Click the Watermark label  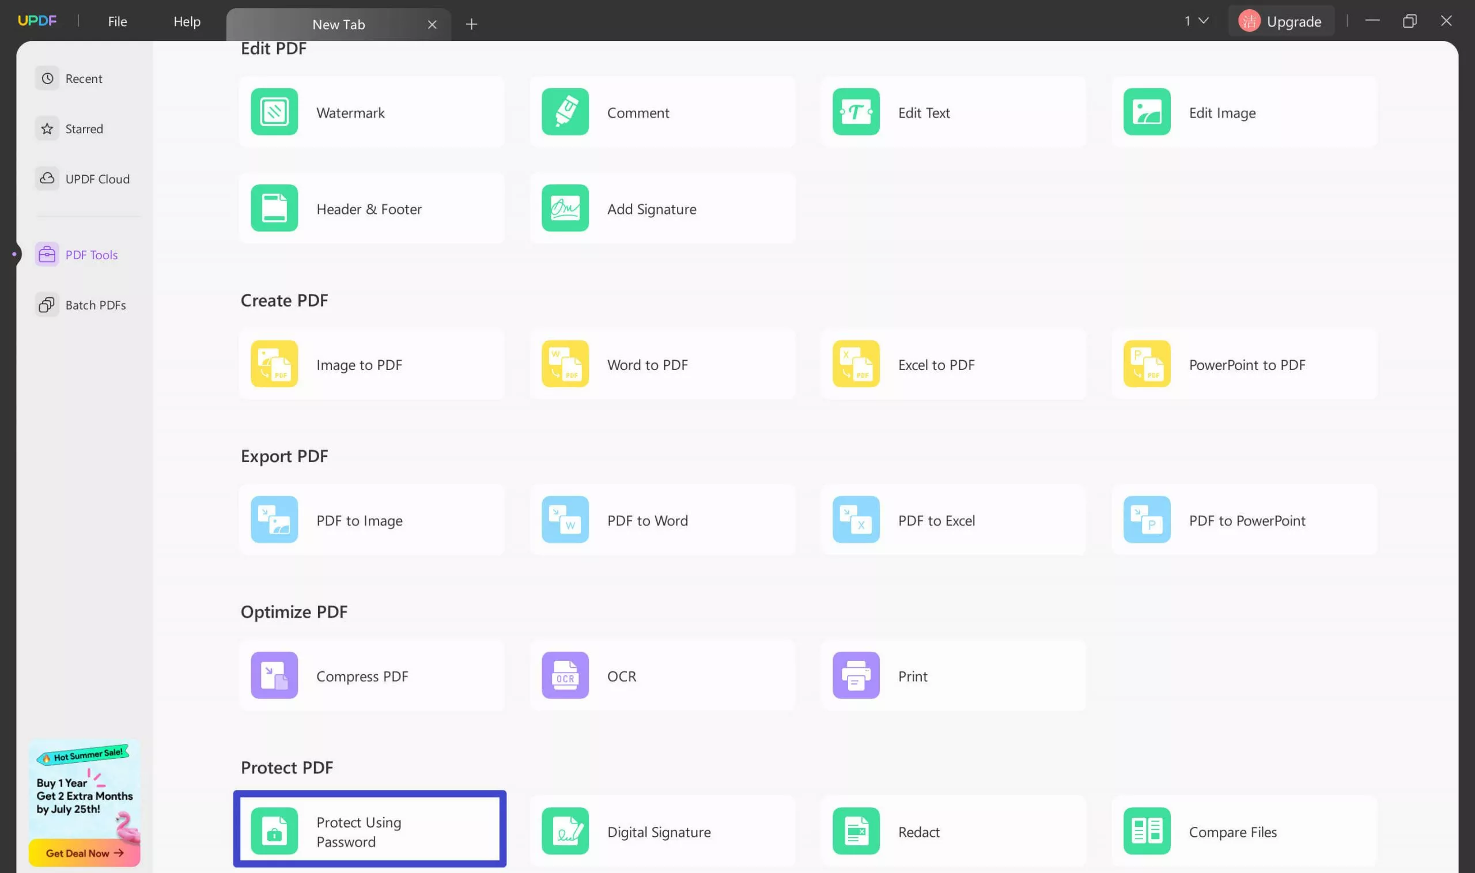pyautogui.click(x=350, y=113)
